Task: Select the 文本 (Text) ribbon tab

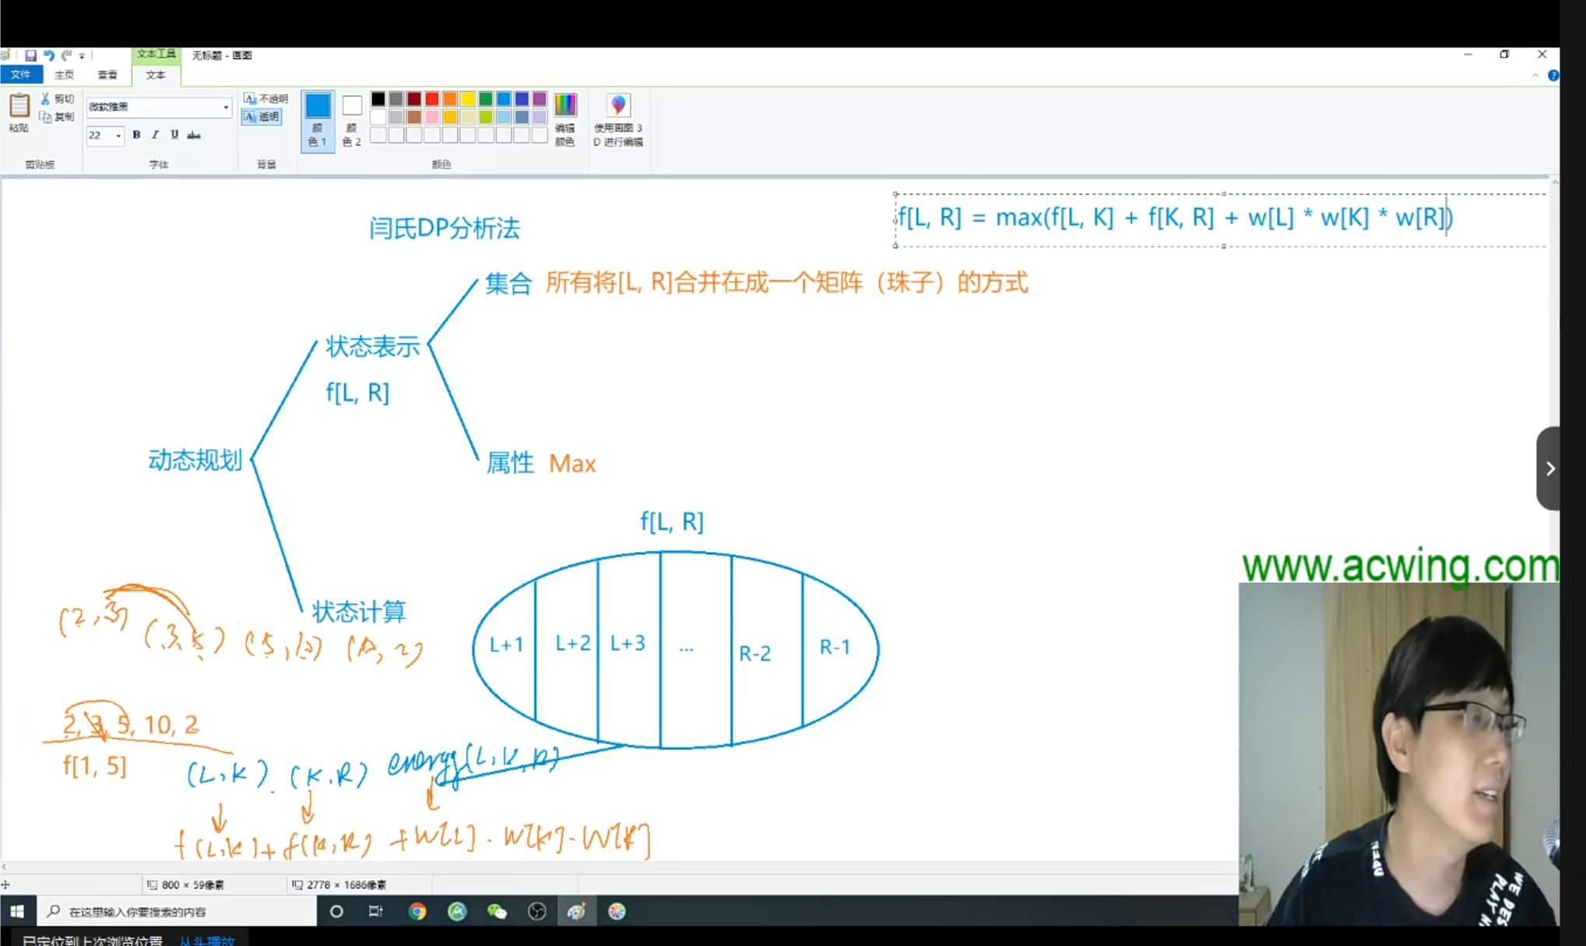Action: pyautogui.click(x=156, y=75)
